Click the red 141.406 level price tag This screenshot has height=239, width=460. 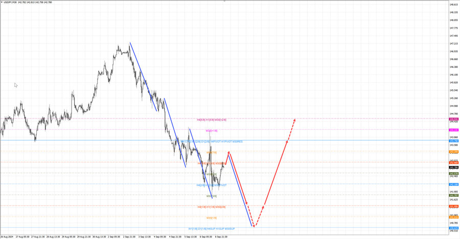[x=454, y=206]
